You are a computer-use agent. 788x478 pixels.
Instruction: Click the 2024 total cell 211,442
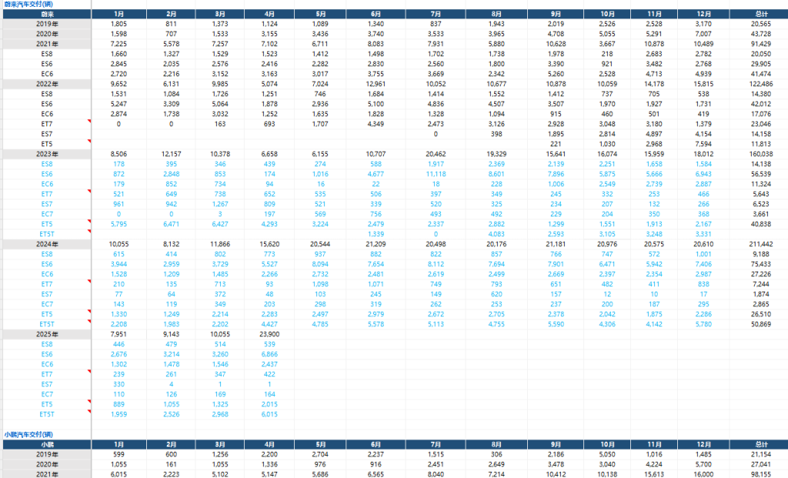tap(759, 244)
